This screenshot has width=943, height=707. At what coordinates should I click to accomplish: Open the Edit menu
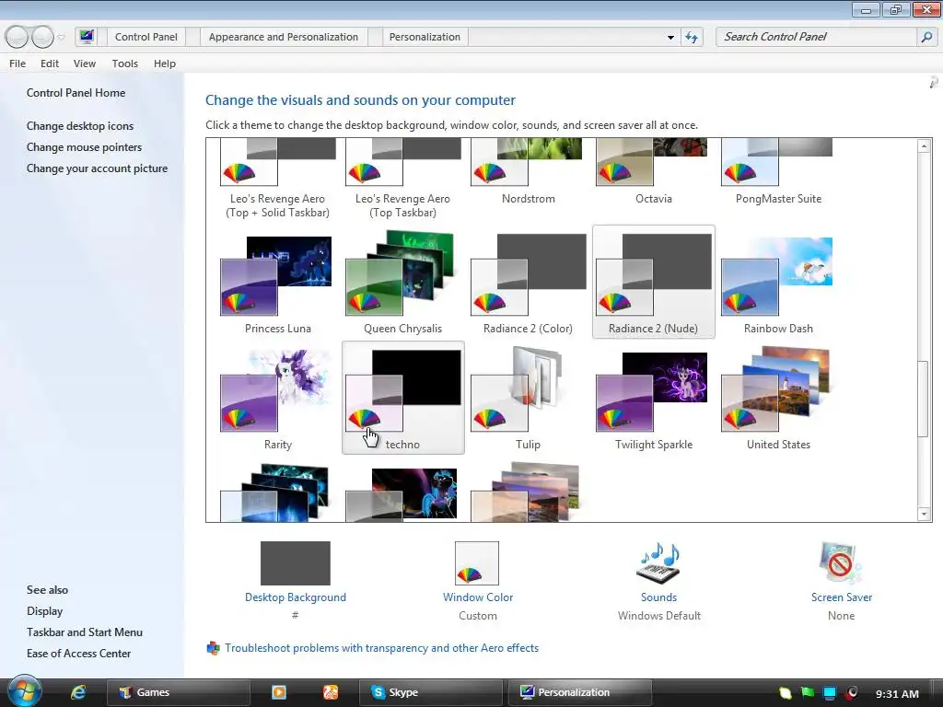[x=50, y=64]
